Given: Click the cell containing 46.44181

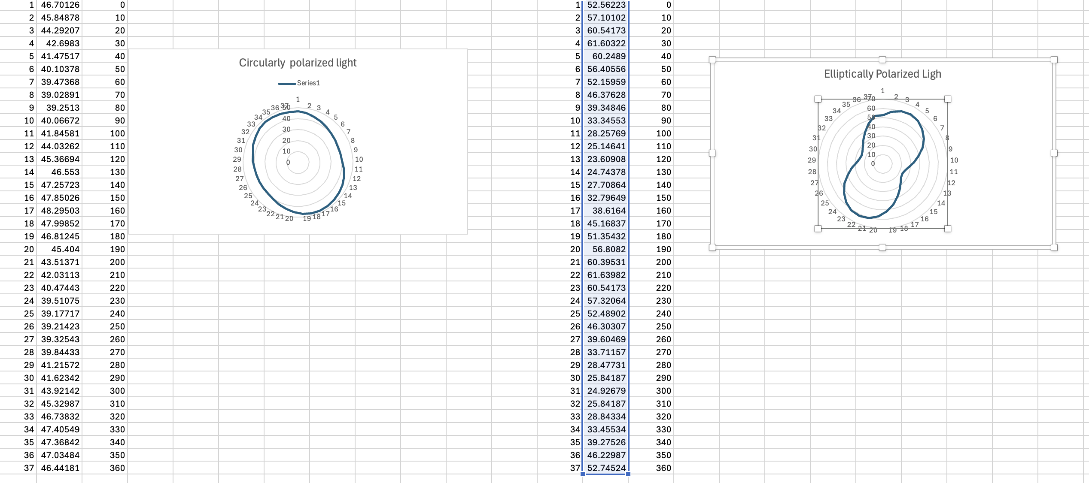Looking at the screenshot, I should point(60,468).
